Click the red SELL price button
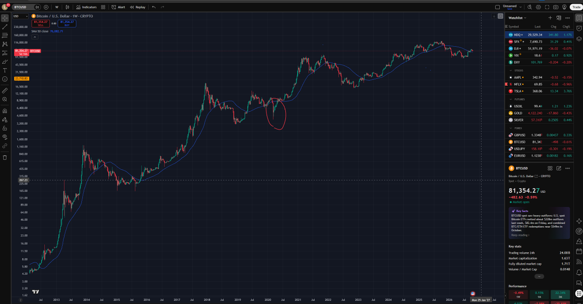This screenshot has width=583, height=304. (40, 22)
